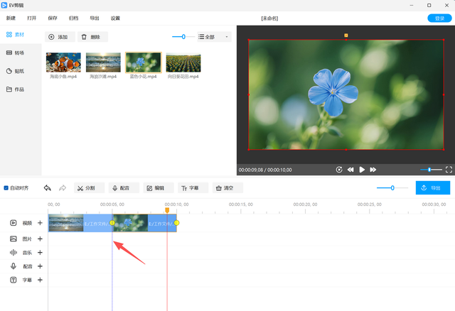Screen dimensions: 455x311
Task: Select the 向日葵花田.mp4 thumbnail
Action: [x=183, y=63]
